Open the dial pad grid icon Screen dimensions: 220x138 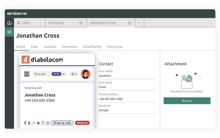click(48, 123)
